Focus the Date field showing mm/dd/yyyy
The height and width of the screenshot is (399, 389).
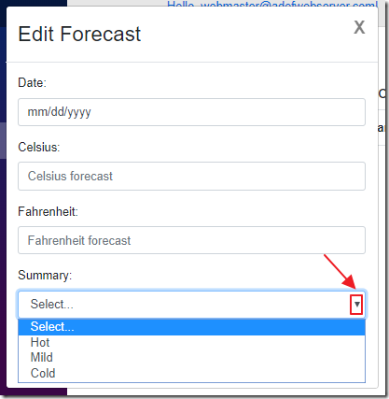[x=191, y=112]
